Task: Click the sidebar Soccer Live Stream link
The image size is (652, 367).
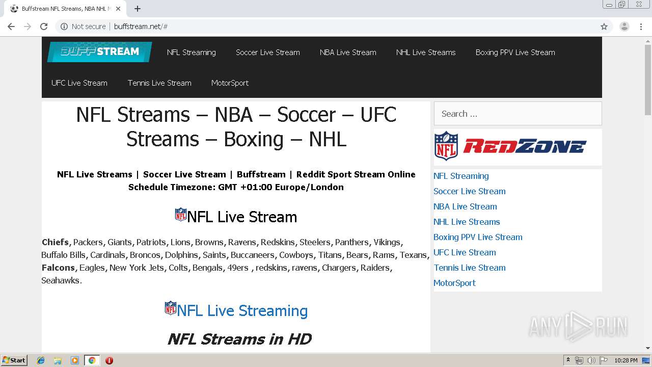Action: 470,191
